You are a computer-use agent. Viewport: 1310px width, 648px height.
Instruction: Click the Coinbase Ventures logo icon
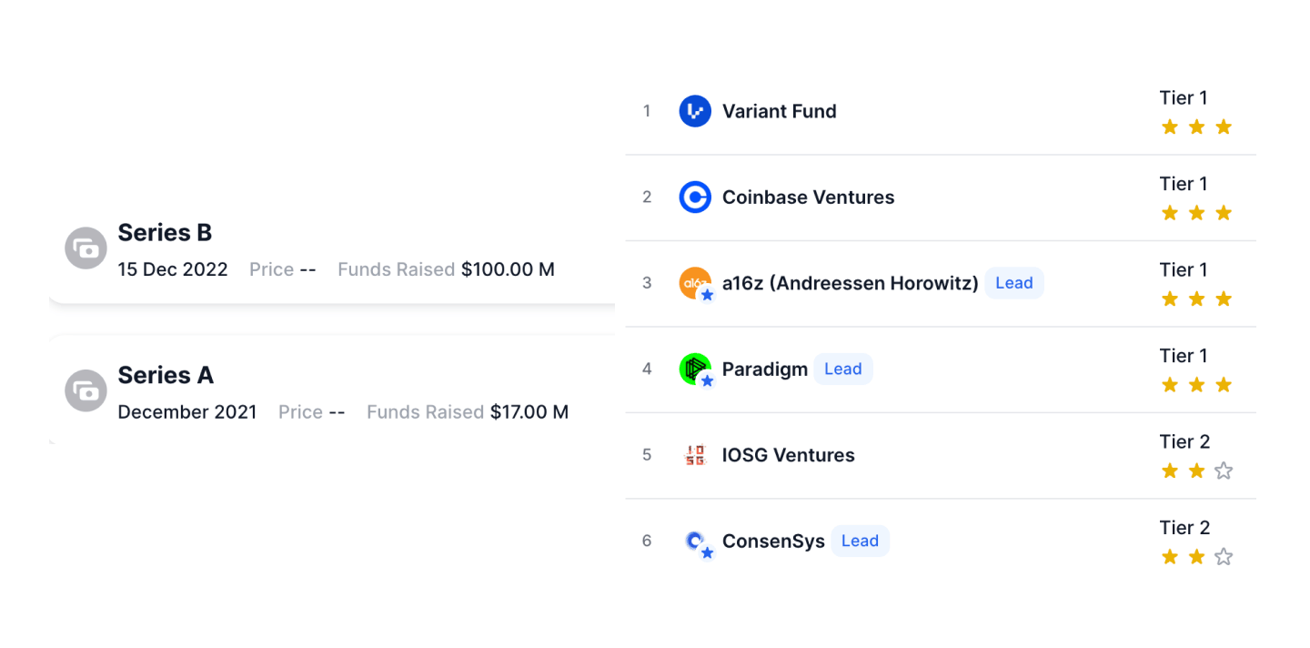695,197
